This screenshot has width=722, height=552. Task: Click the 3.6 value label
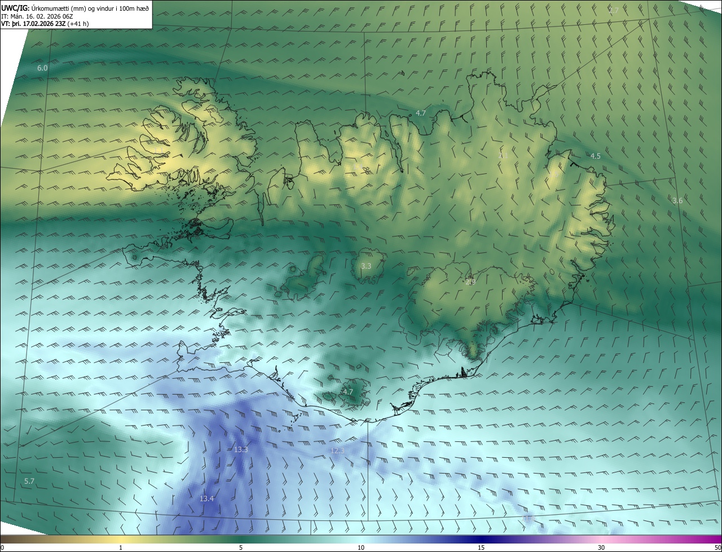pos(677,200)
